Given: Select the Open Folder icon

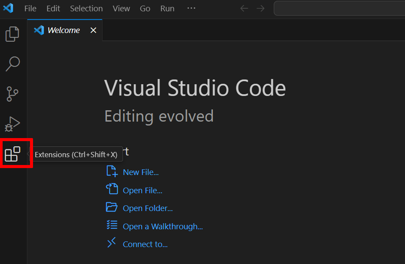Looking at the screenshot, I should (x=112, y=207).
